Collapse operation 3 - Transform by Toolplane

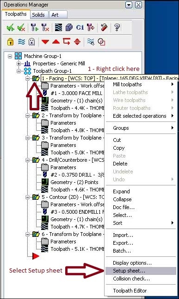28,138
